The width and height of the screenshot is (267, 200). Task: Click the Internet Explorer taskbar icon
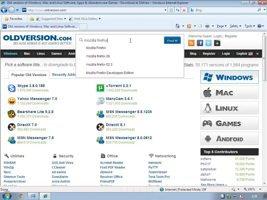point(45,196)
